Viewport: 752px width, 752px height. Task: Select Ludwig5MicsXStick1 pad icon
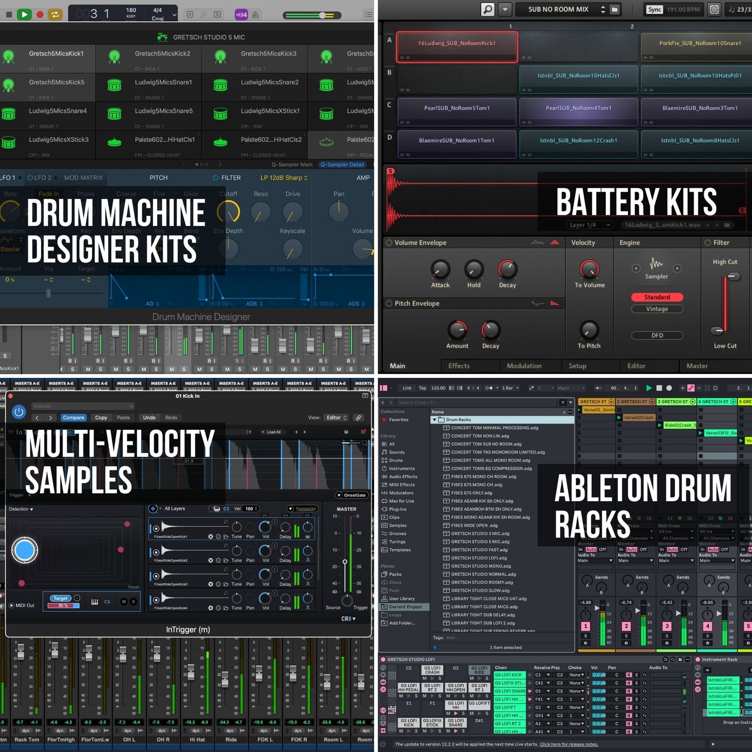[x=220, y=113]
